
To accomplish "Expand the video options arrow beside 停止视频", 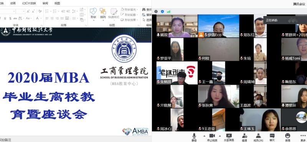I will 220,136.
